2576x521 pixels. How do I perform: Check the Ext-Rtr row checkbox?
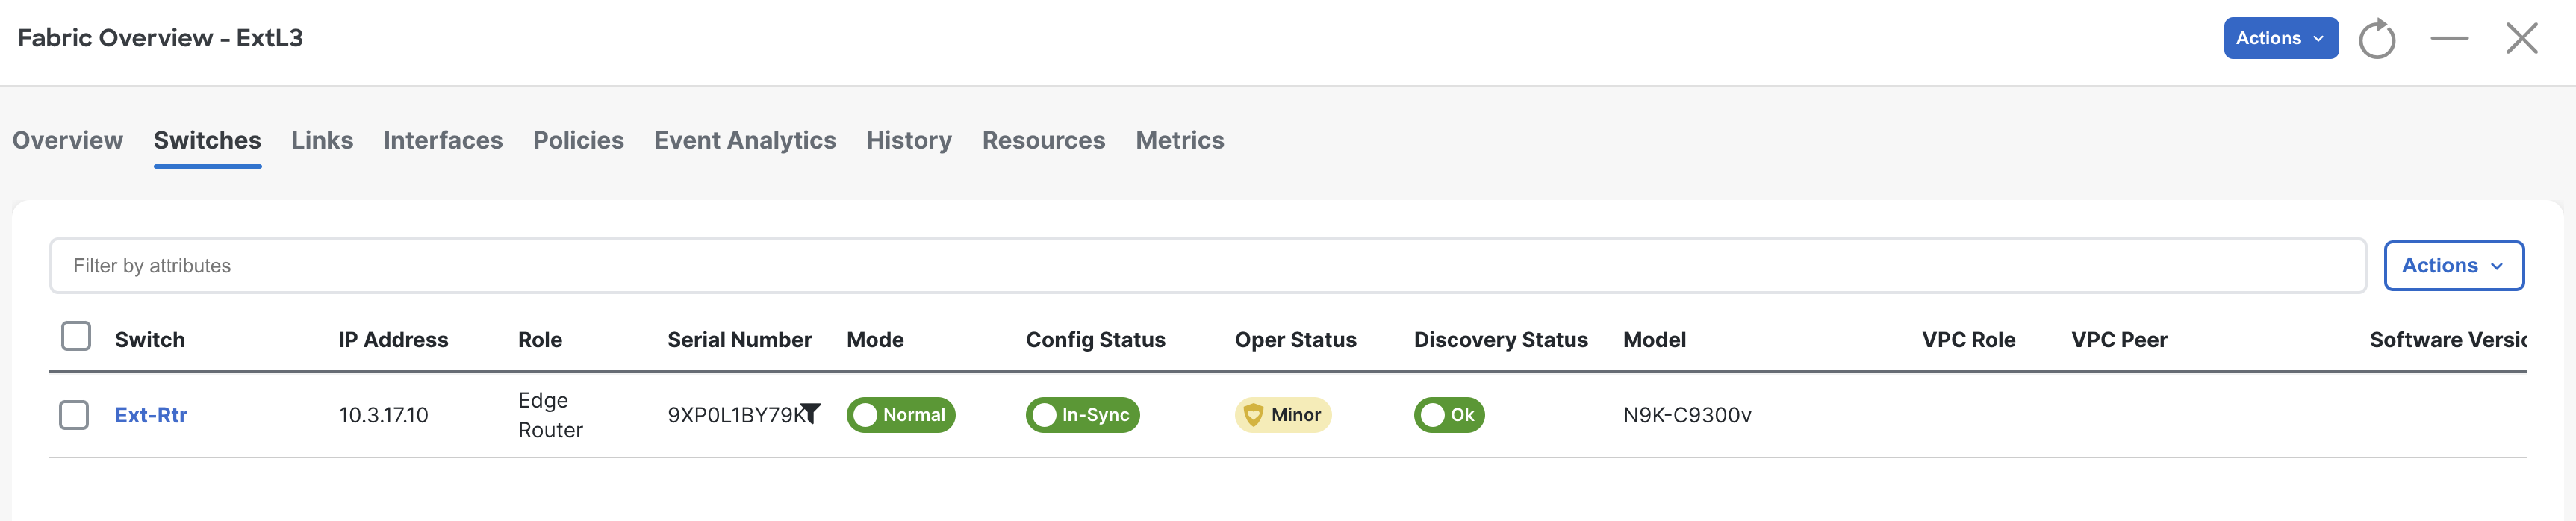click(x=74, y=415)
